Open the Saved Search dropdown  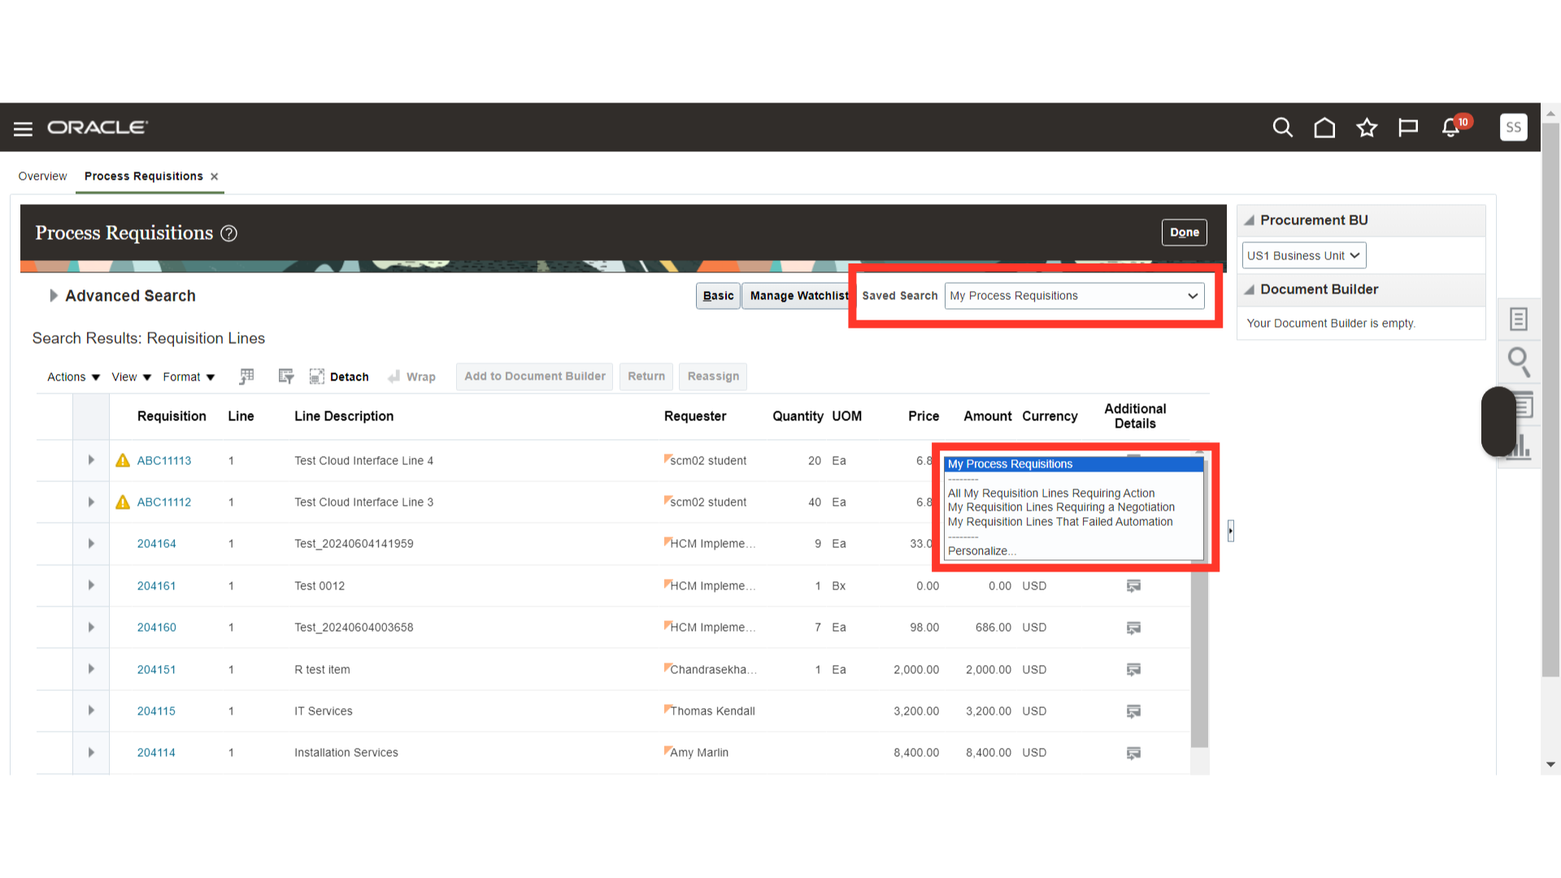[x=1074, y=296]
